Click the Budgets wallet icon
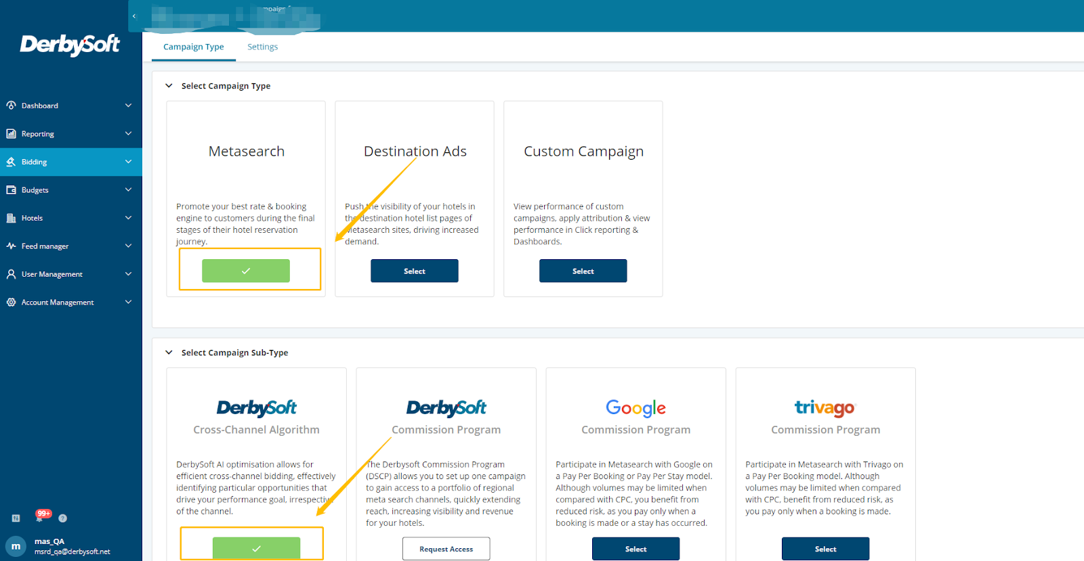Image resolution: width=1084 pixels, height=561 pixels. coord(11,190)
